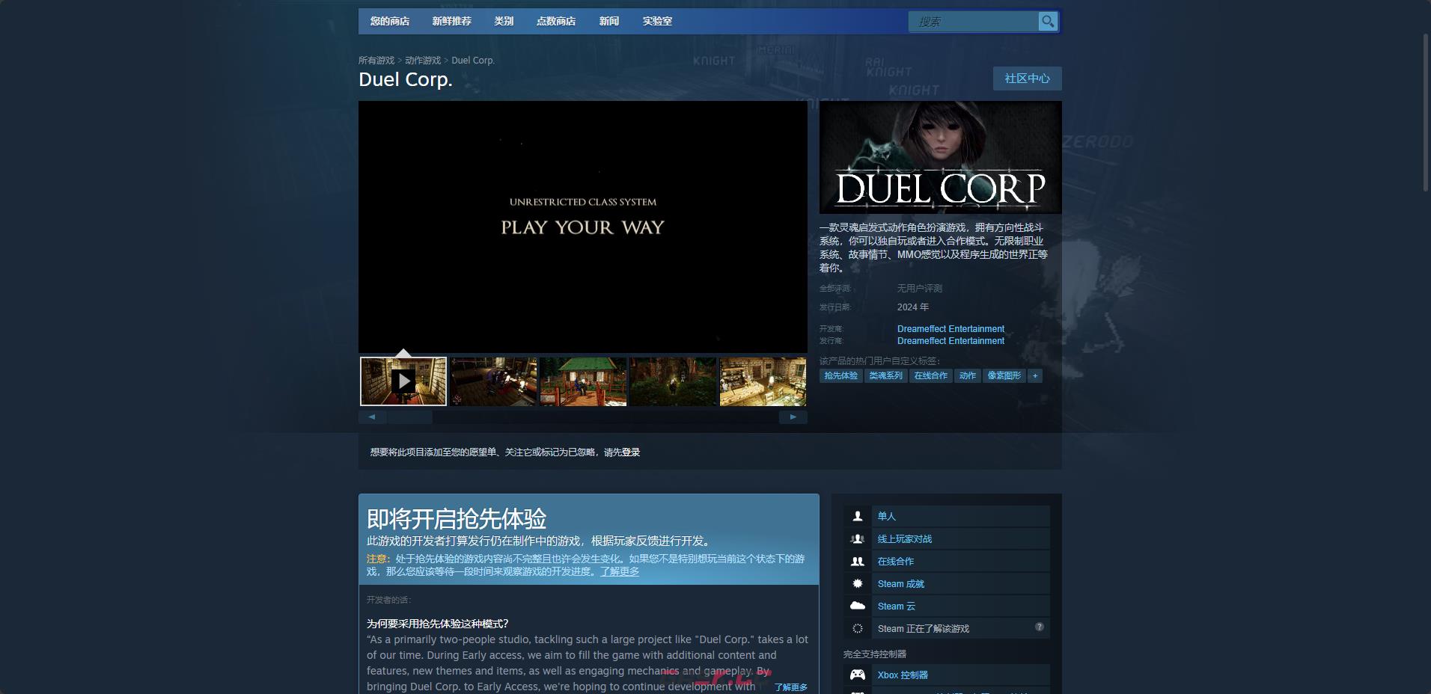Image resolution: width=1431 pixels, height=694 pixels.
Task: Advance the screenshot carousel with right arrow
Action: click(793, 417)
